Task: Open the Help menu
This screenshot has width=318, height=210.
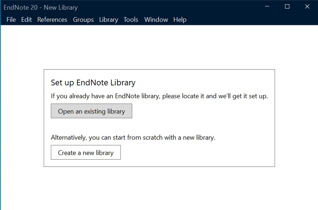Action: point(180,20)
